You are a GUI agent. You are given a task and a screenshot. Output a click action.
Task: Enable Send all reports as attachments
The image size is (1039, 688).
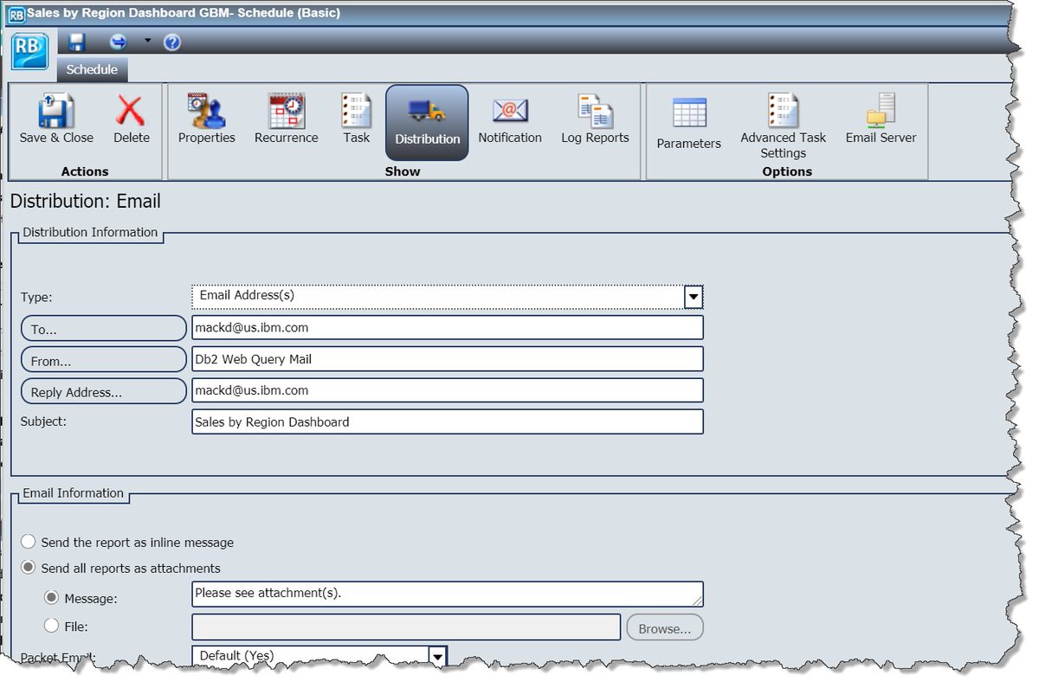point(29,568)
